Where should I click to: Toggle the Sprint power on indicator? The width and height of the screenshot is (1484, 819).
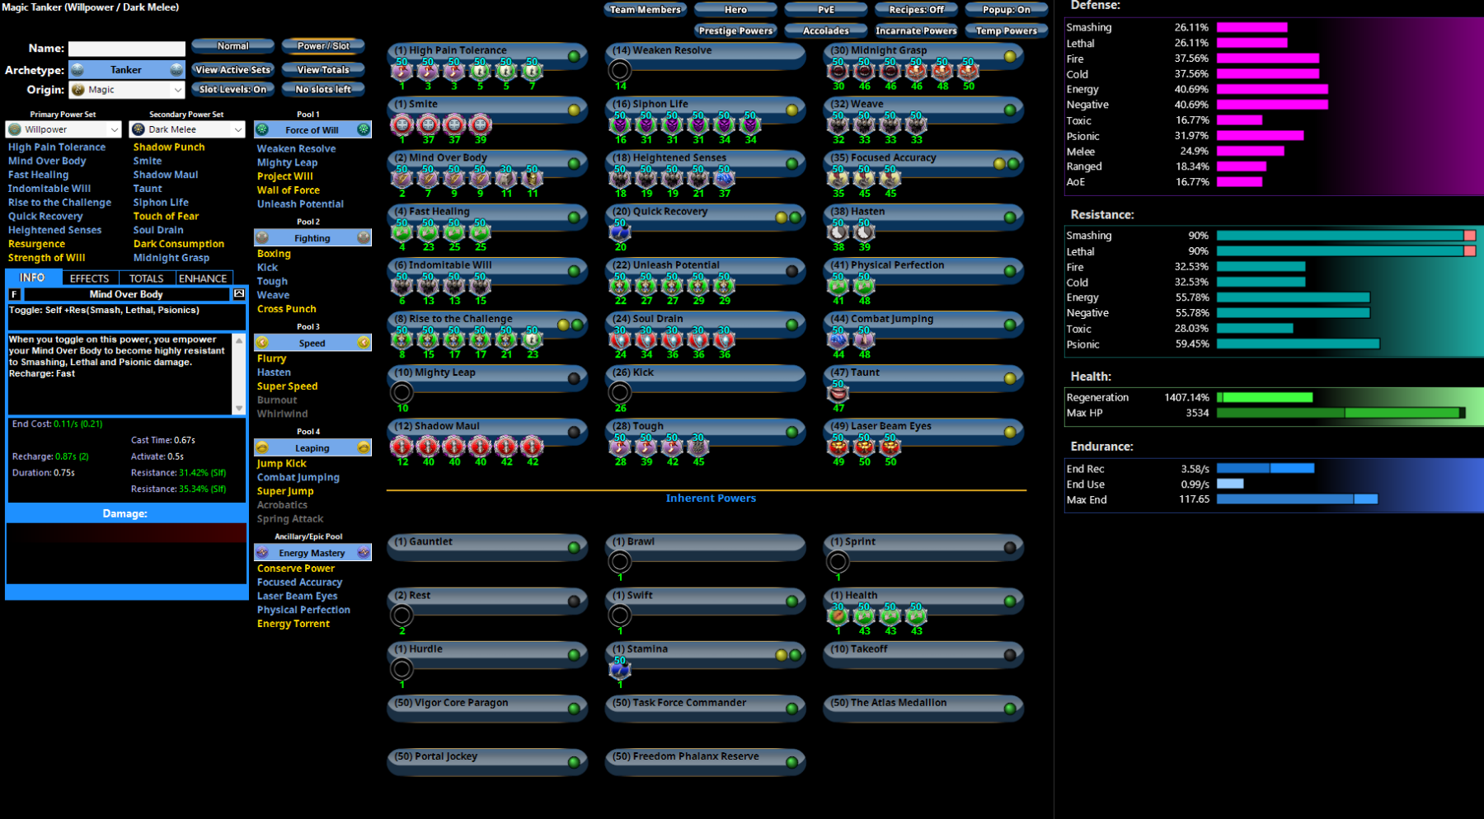click(1010, 547)
